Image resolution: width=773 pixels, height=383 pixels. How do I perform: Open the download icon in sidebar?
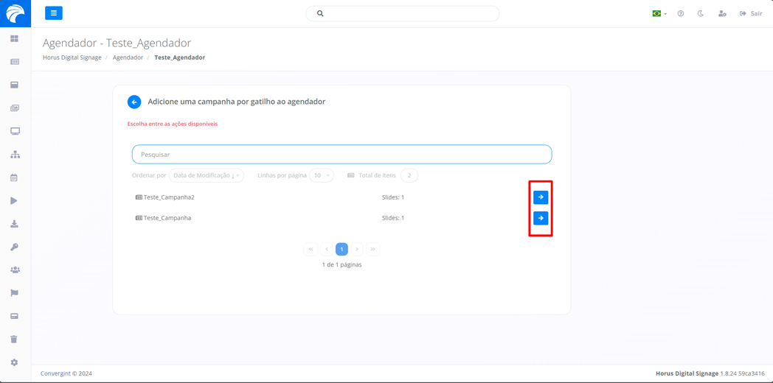tap(14, 224)
